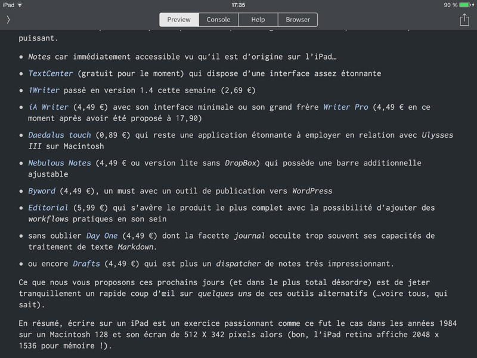Open the iA Writer link
The image size is (477, 358).
[x=48, y=107]
